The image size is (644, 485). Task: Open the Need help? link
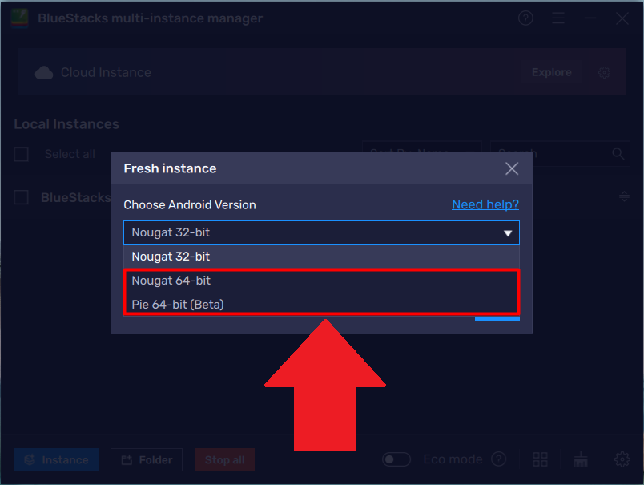(x=485, y=204)
